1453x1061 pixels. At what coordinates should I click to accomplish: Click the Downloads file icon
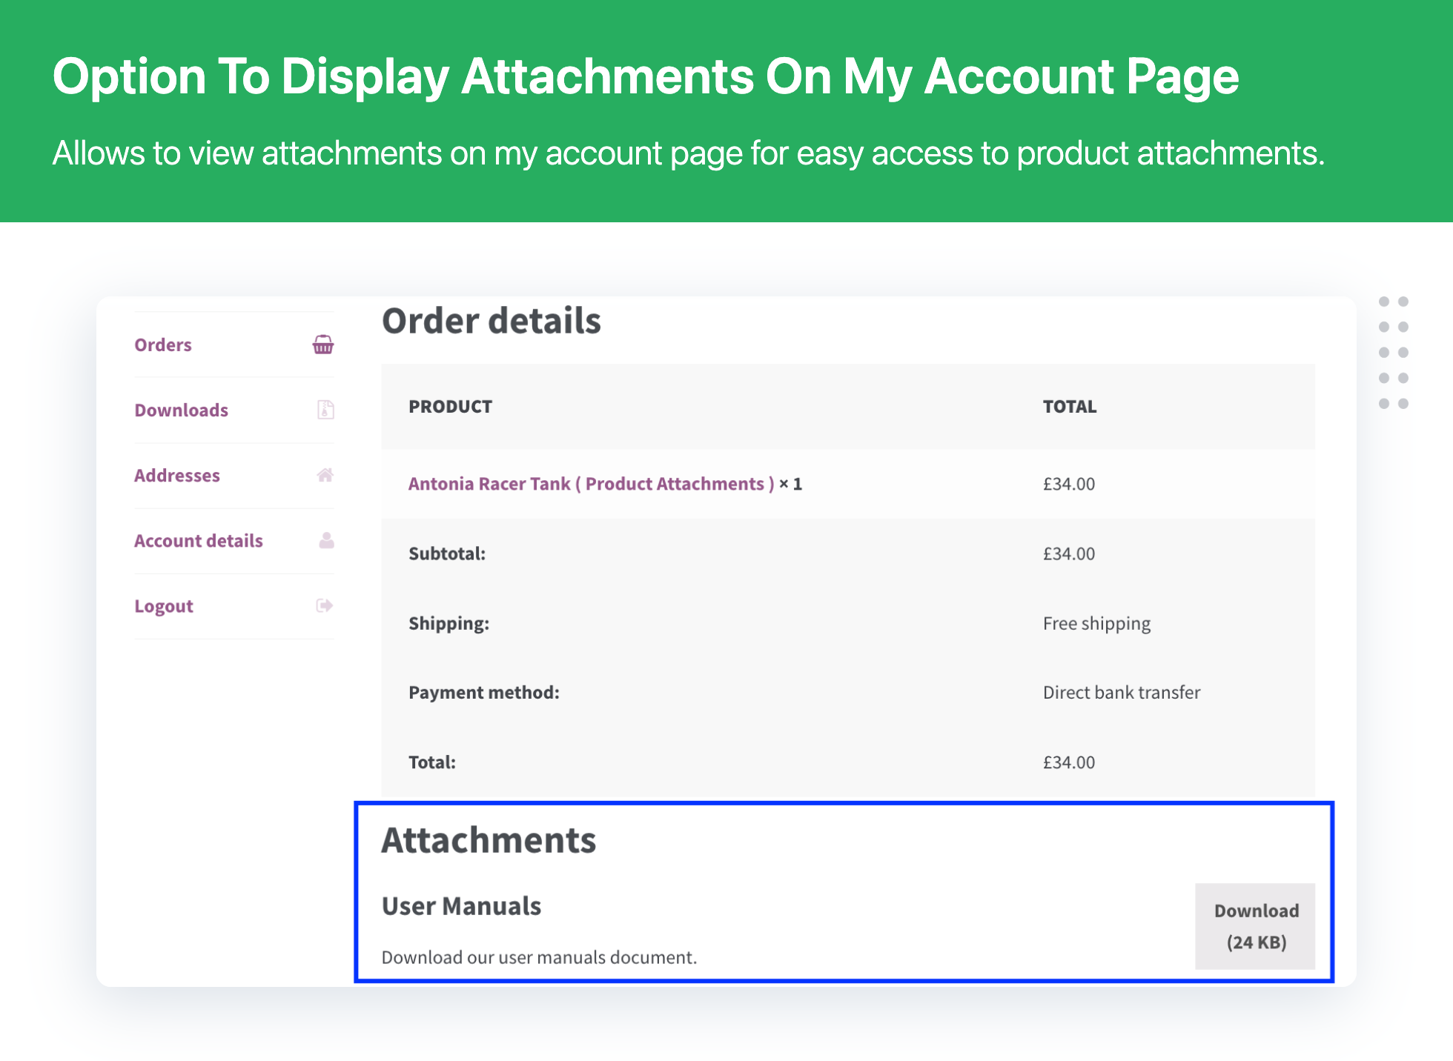click(325, 410)
